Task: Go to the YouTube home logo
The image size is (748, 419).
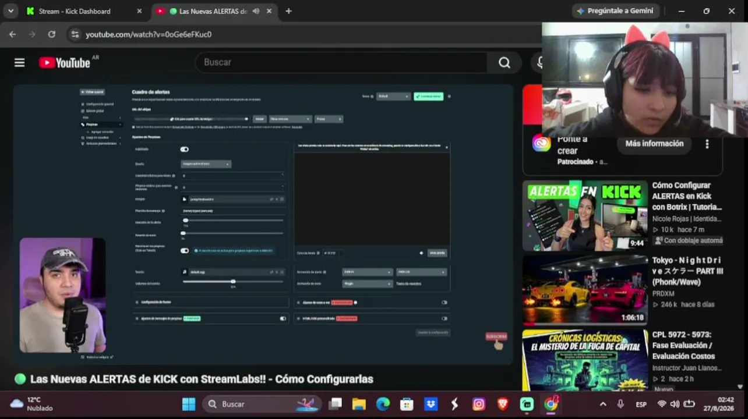Action: click(x=65, y=62)
